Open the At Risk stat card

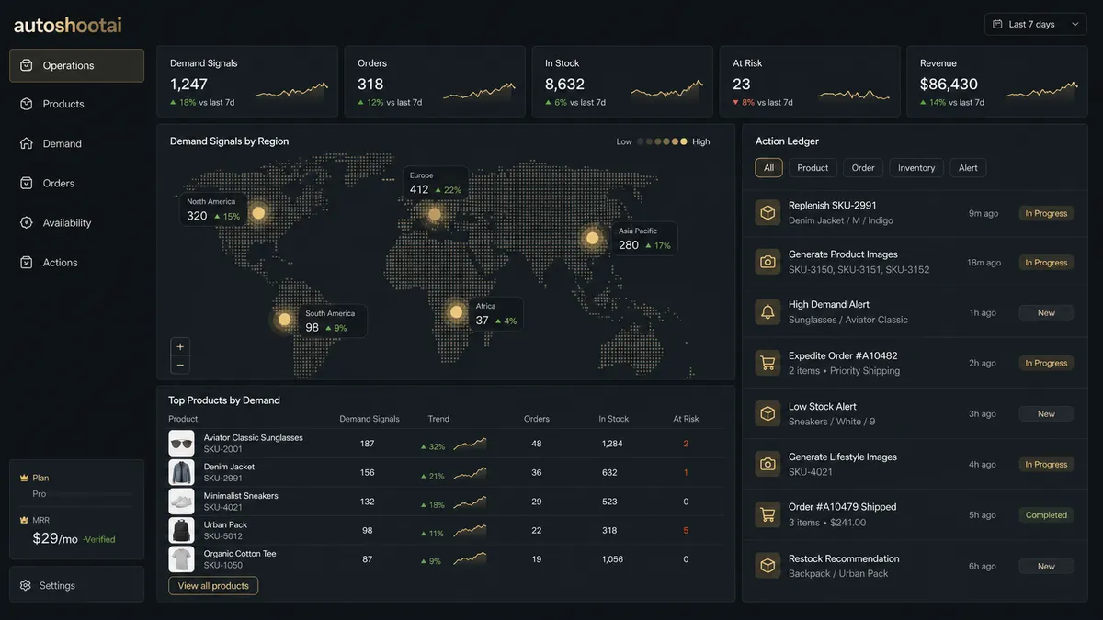pyautogui.click(x=810, y=82)
